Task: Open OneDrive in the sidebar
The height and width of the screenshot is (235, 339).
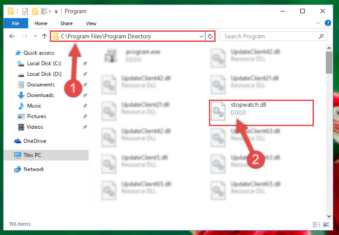Action: point(34,141)
